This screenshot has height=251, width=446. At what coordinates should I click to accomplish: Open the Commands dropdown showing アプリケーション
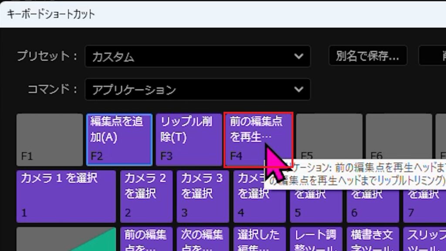click(x=196, y=89)
